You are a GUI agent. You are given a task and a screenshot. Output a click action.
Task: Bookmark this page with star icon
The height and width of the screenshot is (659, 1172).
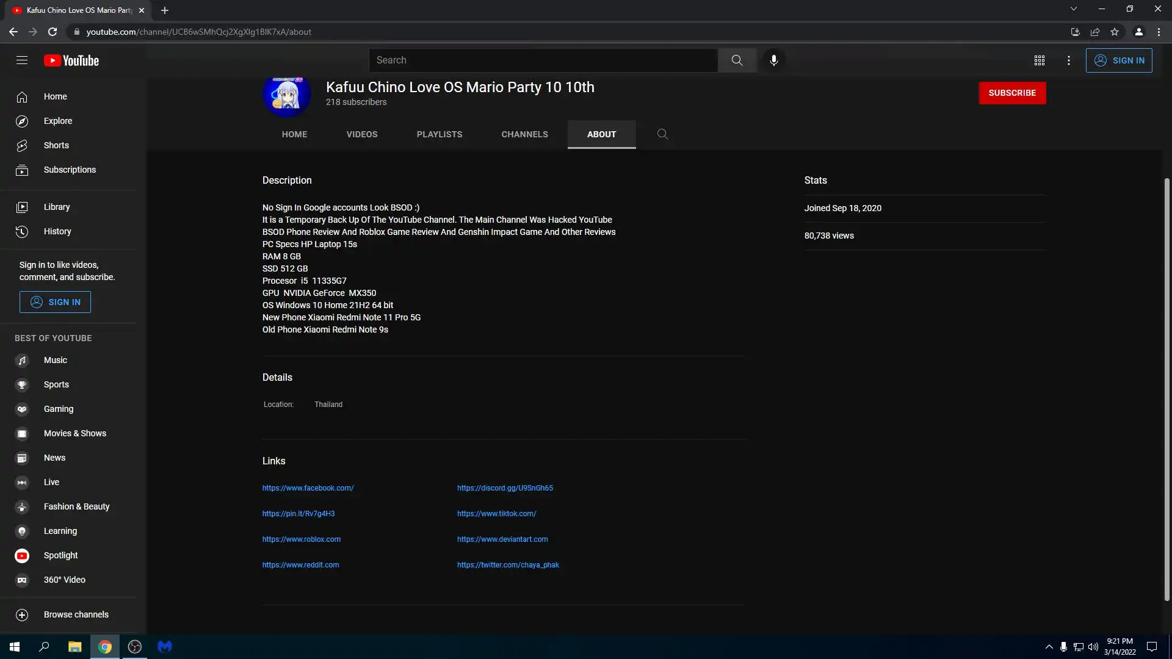pyautogui.click(x=1115, y=32)
